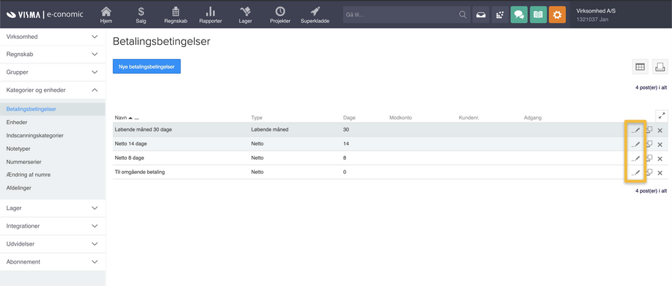Open the green book help icon
The height and width of the screenshot is (286, 672).
[x=538, y=15]
